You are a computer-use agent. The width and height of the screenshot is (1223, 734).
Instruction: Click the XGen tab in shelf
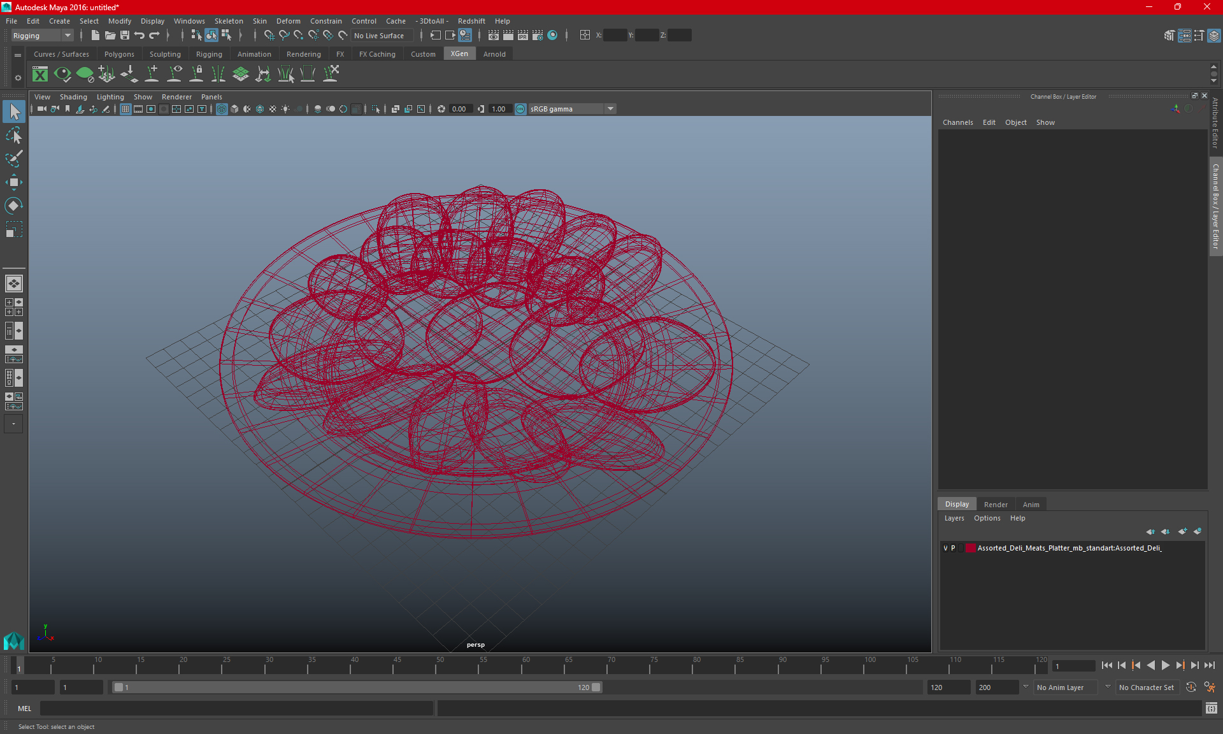[x=459, y=54]
